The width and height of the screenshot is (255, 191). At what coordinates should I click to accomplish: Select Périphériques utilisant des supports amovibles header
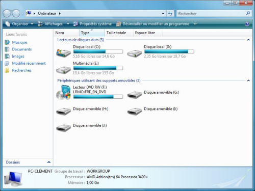pos(99,80)
